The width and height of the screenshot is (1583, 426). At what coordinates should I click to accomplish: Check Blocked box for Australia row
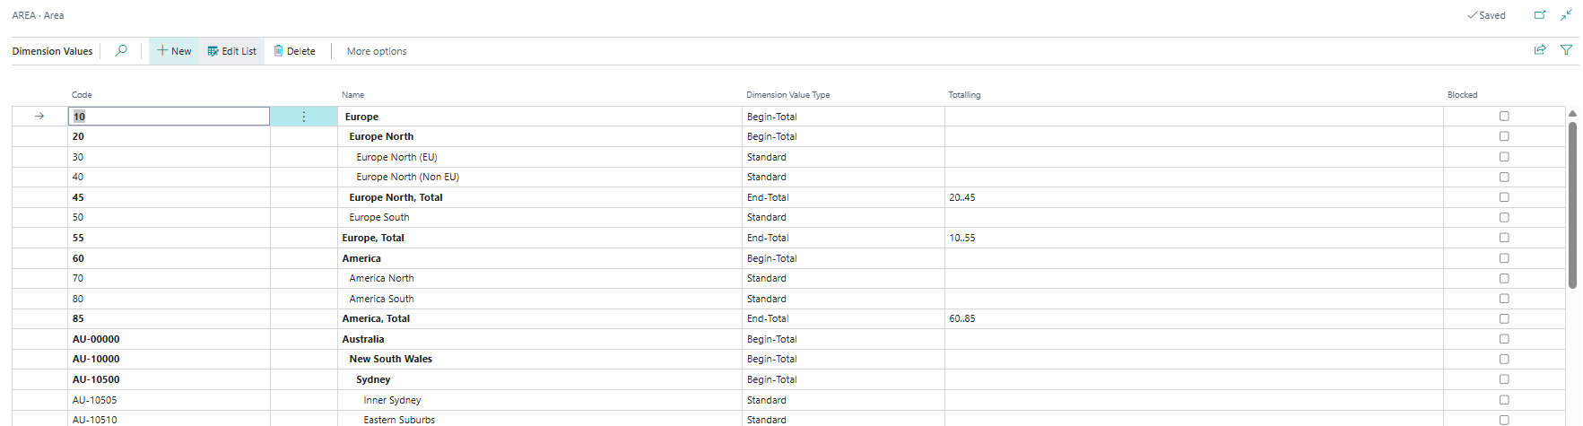coord(1504,339)
